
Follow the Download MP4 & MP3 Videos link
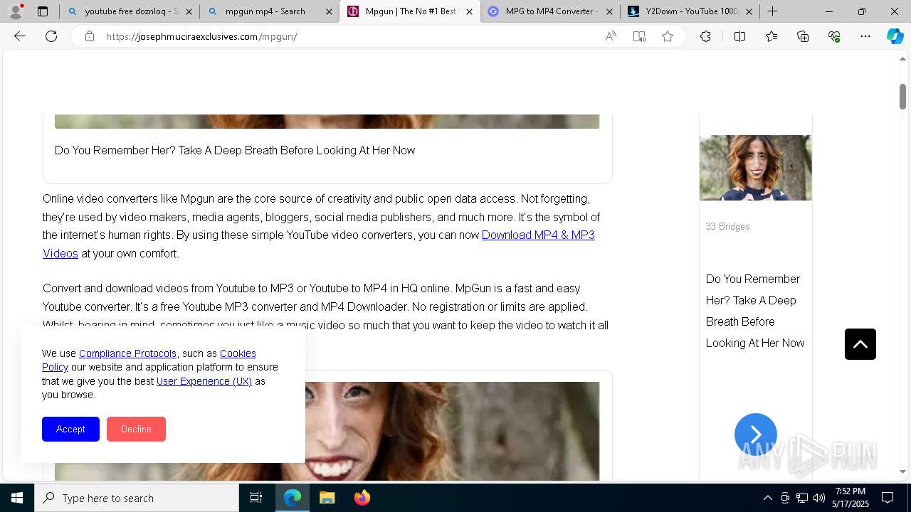(538, 235)
